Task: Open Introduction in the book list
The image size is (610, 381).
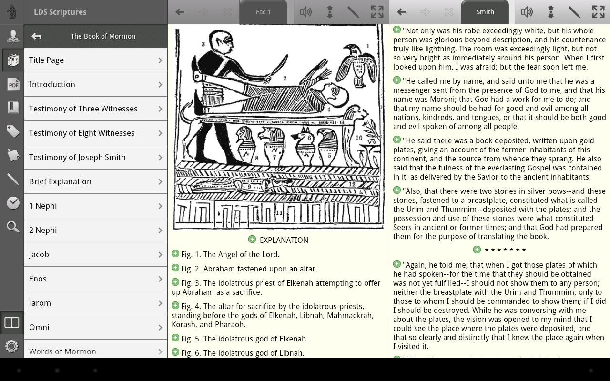Action: tap(96, 84)
